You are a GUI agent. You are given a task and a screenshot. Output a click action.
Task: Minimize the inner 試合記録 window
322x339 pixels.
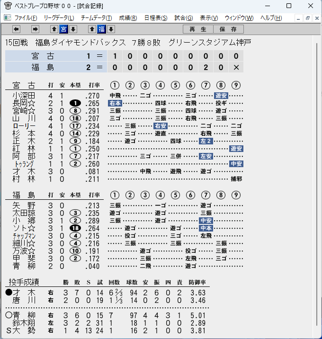[298, 18]
